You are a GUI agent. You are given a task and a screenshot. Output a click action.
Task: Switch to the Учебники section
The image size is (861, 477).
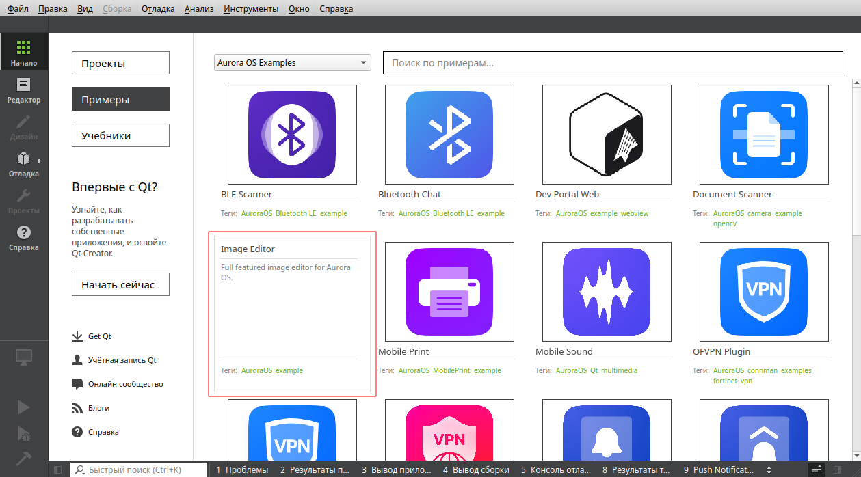pyautogui.click(x=120, y=135)
